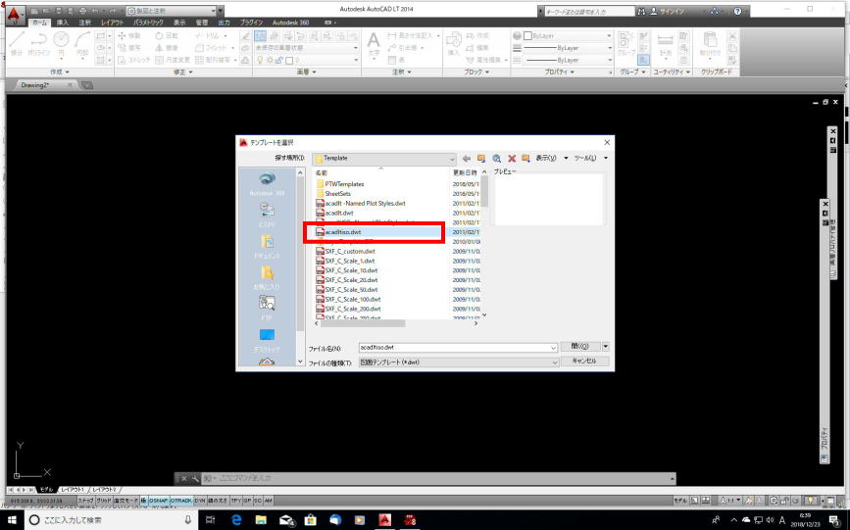Click the Drawing2 document tab
Image resolution: width=850 pixels, height=530 pixels.
pyautogui.click(x=45, y=85)
